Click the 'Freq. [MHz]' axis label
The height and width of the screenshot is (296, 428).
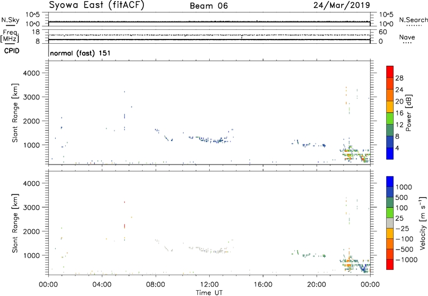[x=10, y=36]
